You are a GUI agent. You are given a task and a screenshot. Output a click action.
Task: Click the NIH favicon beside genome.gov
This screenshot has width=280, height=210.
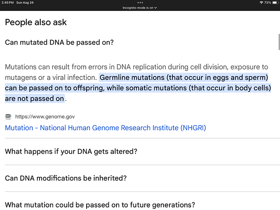[8, 116]
